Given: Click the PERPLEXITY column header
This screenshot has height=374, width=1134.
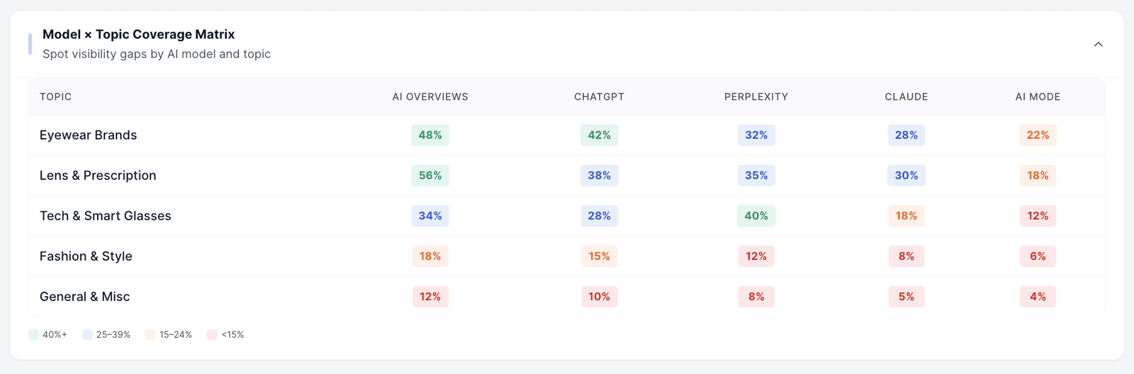Looking at the screenshot, I should (756, 97).
